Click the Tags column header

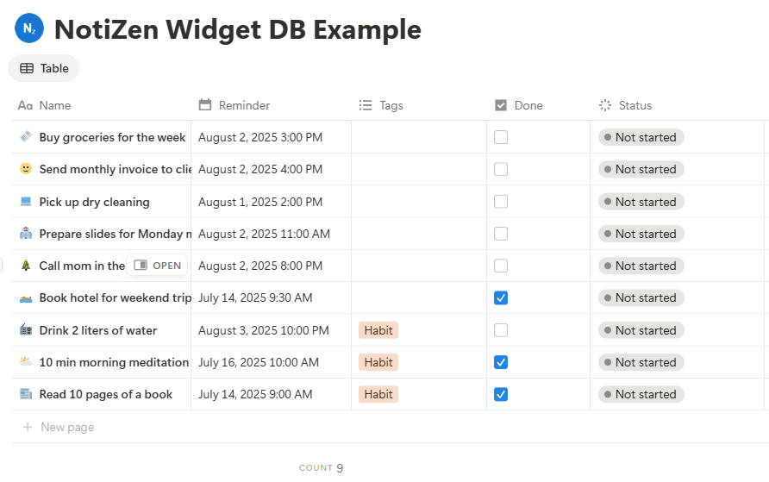tap(391, 105)
